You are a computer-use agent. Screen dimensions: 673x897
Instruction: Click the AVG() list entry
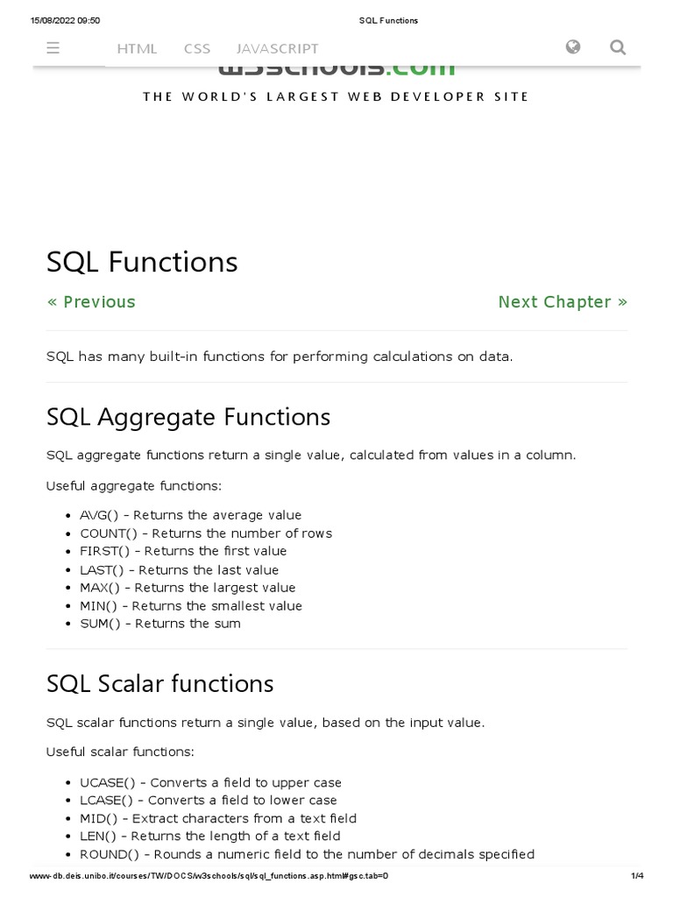[x=190, y=515]
